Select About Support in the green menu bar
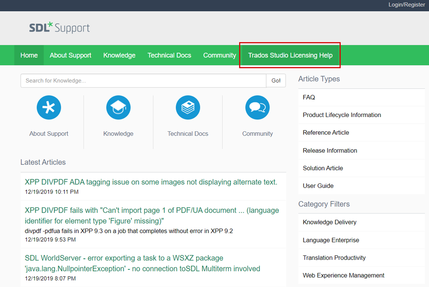Image resolution: width=429 pixels, height=287 pixels. click(x=70, y=55)
